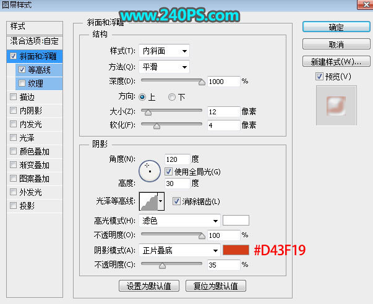Toggle the 消除锯齿 anti-alias checkbox
373x304 pixels.
(176, 201)
